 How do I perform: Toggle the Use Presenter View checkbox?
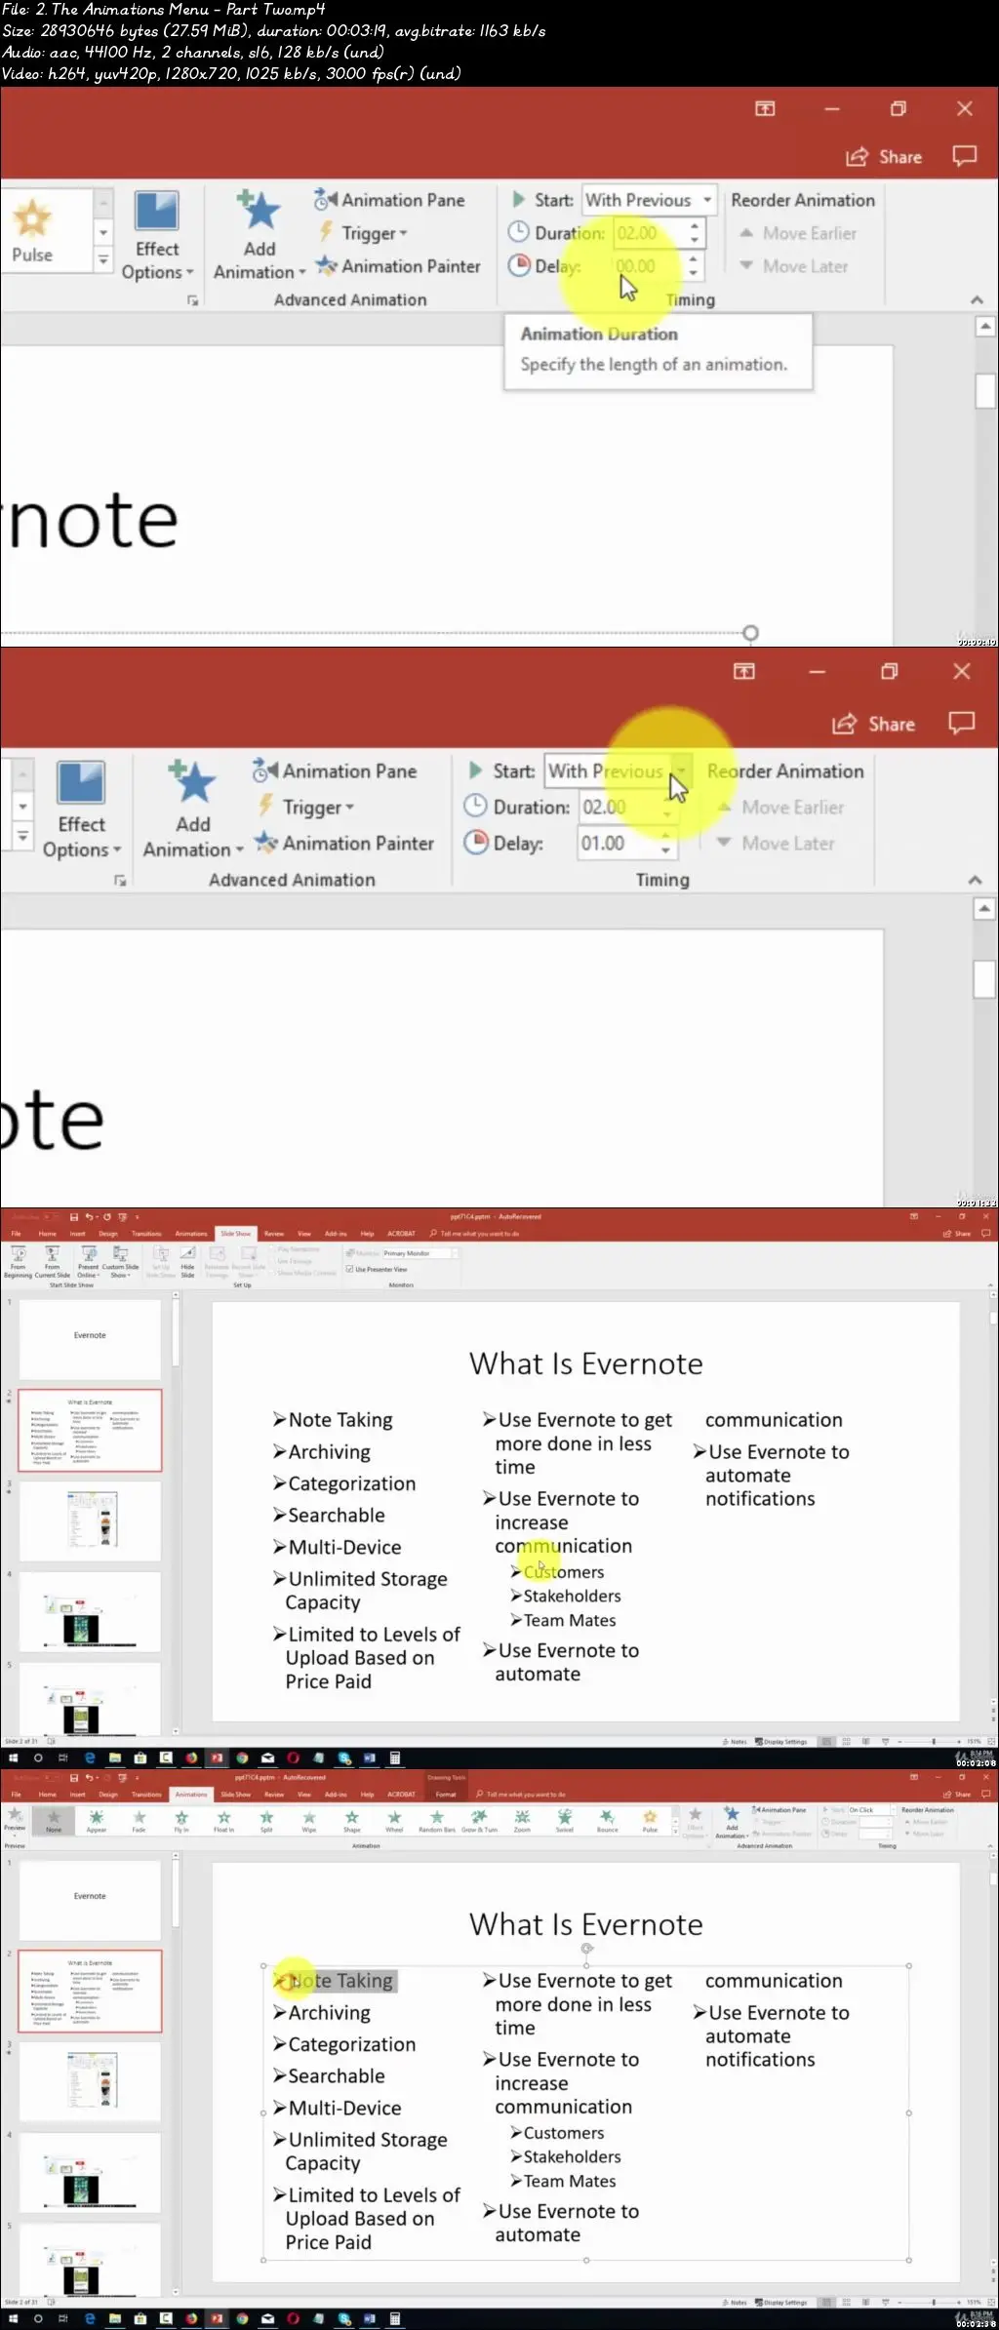click(349, 1270)
